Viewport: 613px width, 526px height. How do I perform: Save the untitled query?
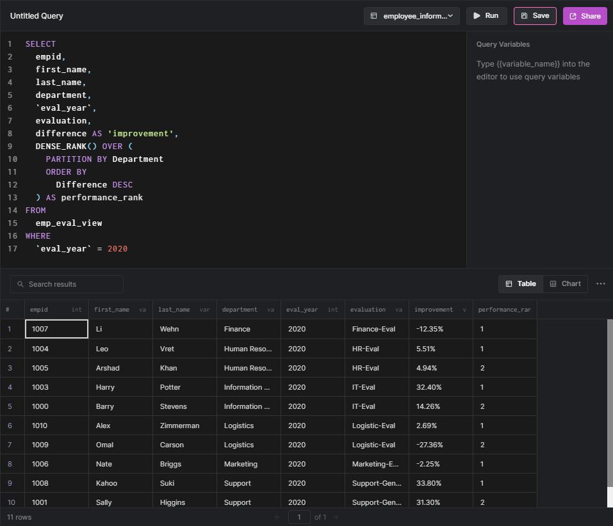[x=535, y=15]
